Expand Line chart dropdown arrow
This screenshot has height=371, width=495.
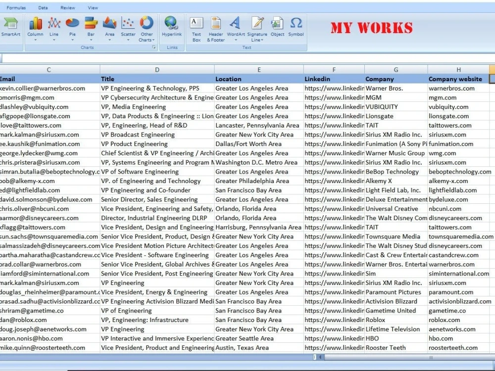coord(54,40)
